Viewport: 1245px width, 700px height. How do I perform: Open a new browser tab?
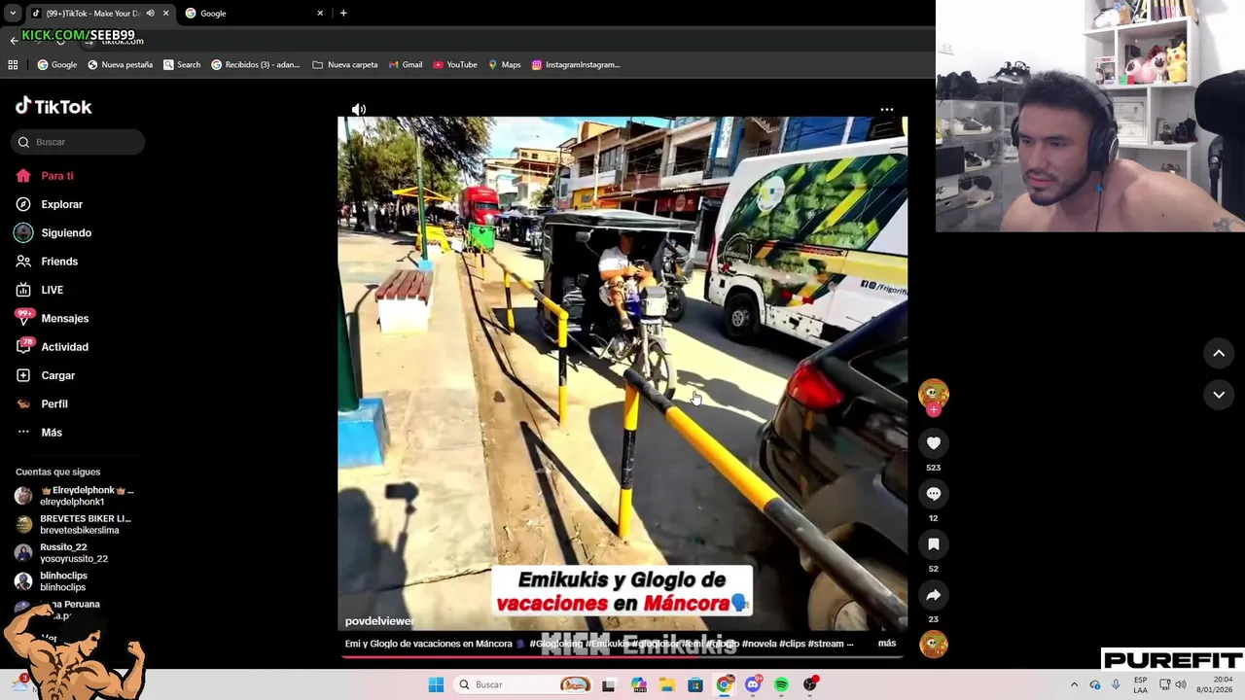pyautogui.click(x=343, y=14)
